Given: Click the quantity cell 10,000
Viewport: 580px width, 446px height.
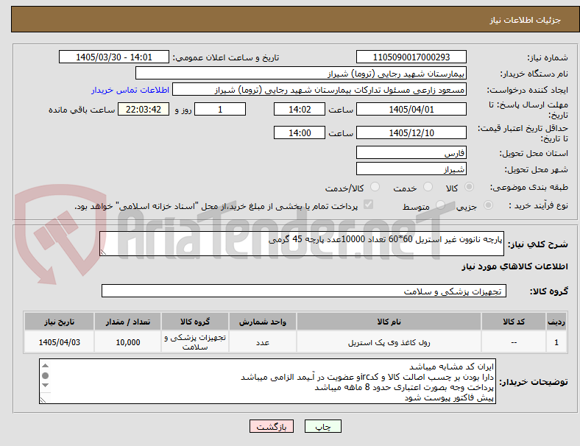Looking at the screenshot, I should click(x=127, y=342).
